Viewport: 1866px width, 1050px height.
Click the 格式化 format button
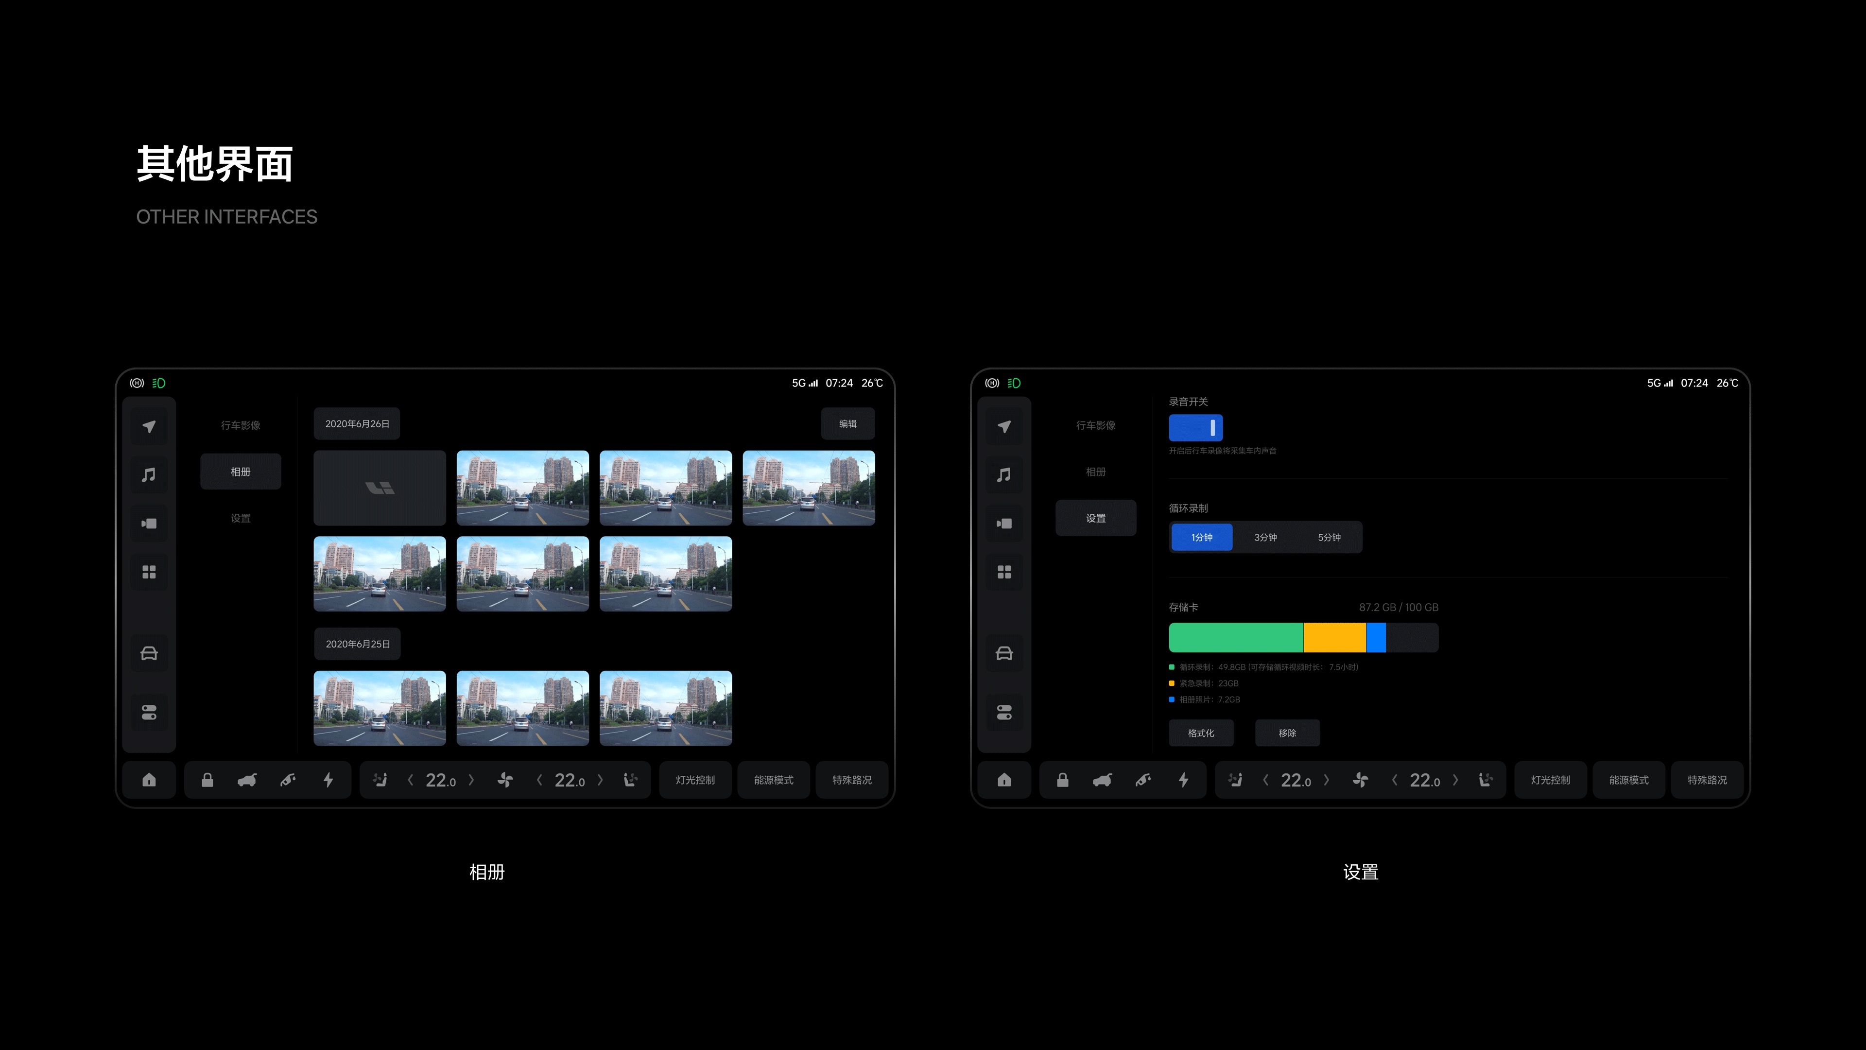click(x=1200, y=734)
